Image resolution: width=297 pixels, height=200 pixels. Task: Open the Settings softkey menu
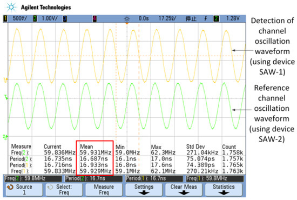(x=144, y=190)
